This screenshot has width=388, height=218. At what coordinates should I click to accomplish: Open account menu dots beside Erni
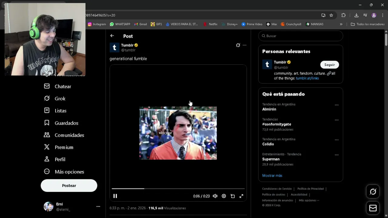(98, 206)
